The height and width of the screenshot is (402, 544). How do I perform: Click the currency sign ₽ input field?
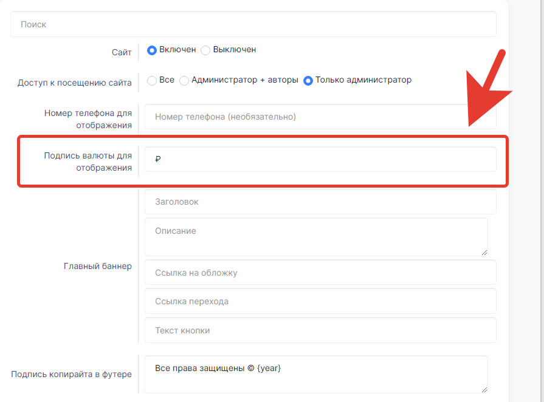tap(320, 159)
